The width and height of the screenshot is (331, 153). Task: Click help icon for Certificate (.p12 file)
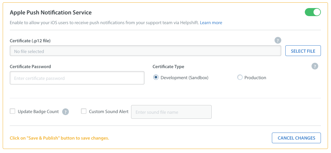pyautogui.click(x=278, y=40)
